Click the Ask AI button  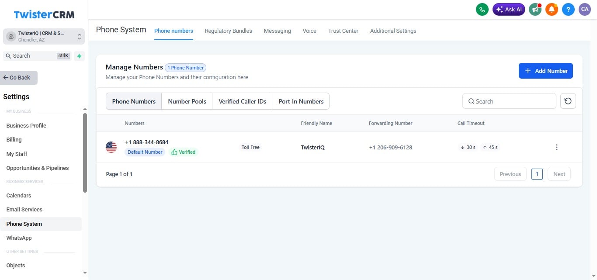[509, 9]
